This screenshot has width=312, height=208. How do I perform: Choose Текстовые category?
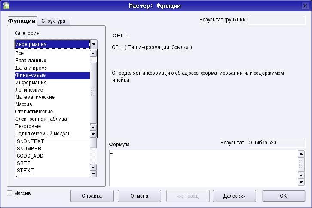(52, 126)
